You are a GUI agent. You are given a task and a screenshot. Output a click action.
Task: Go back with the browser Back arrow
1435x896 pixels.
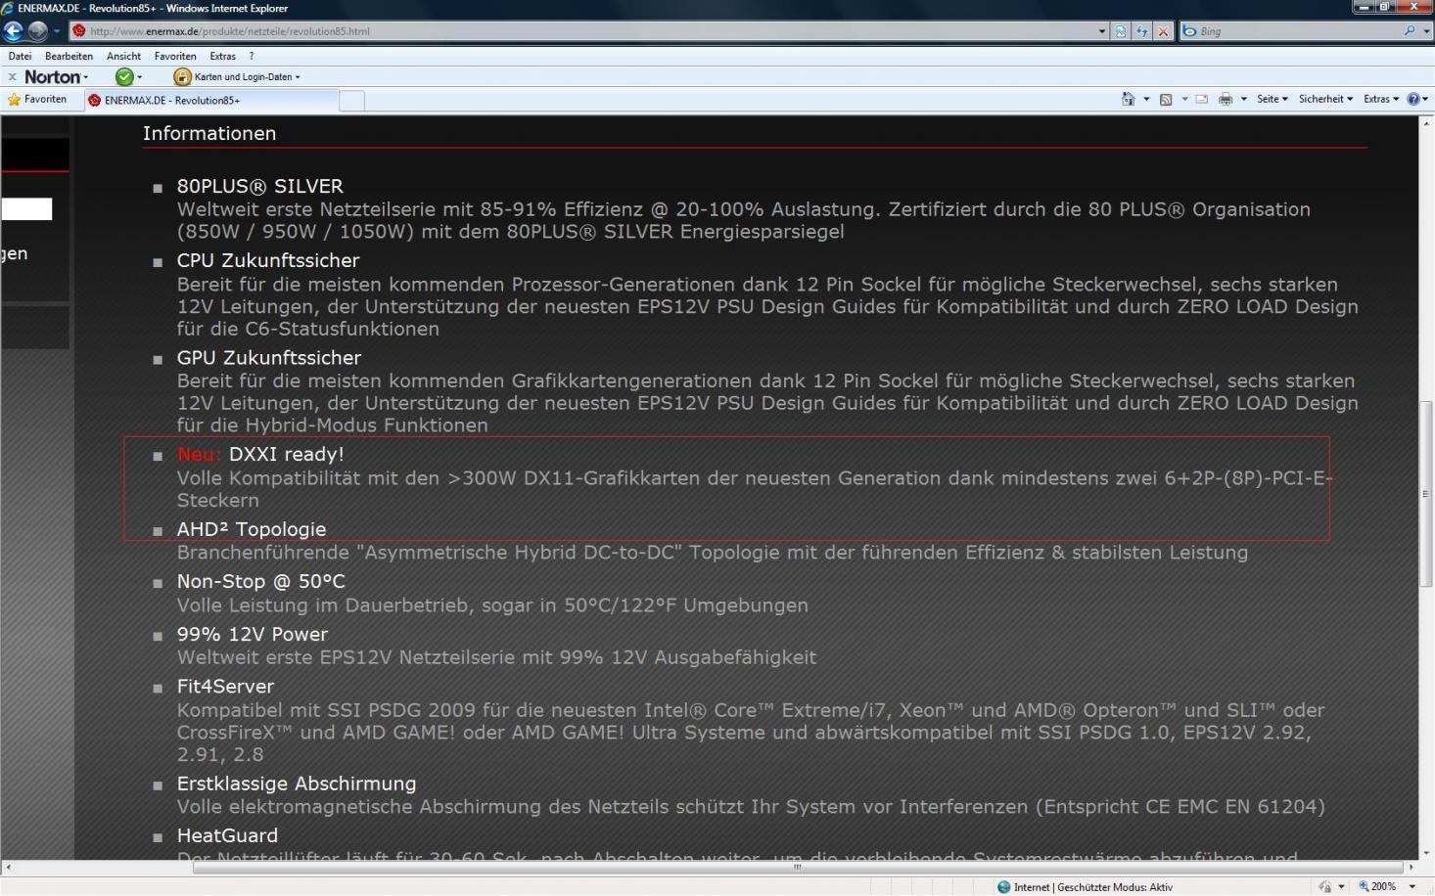coord(14,30)
